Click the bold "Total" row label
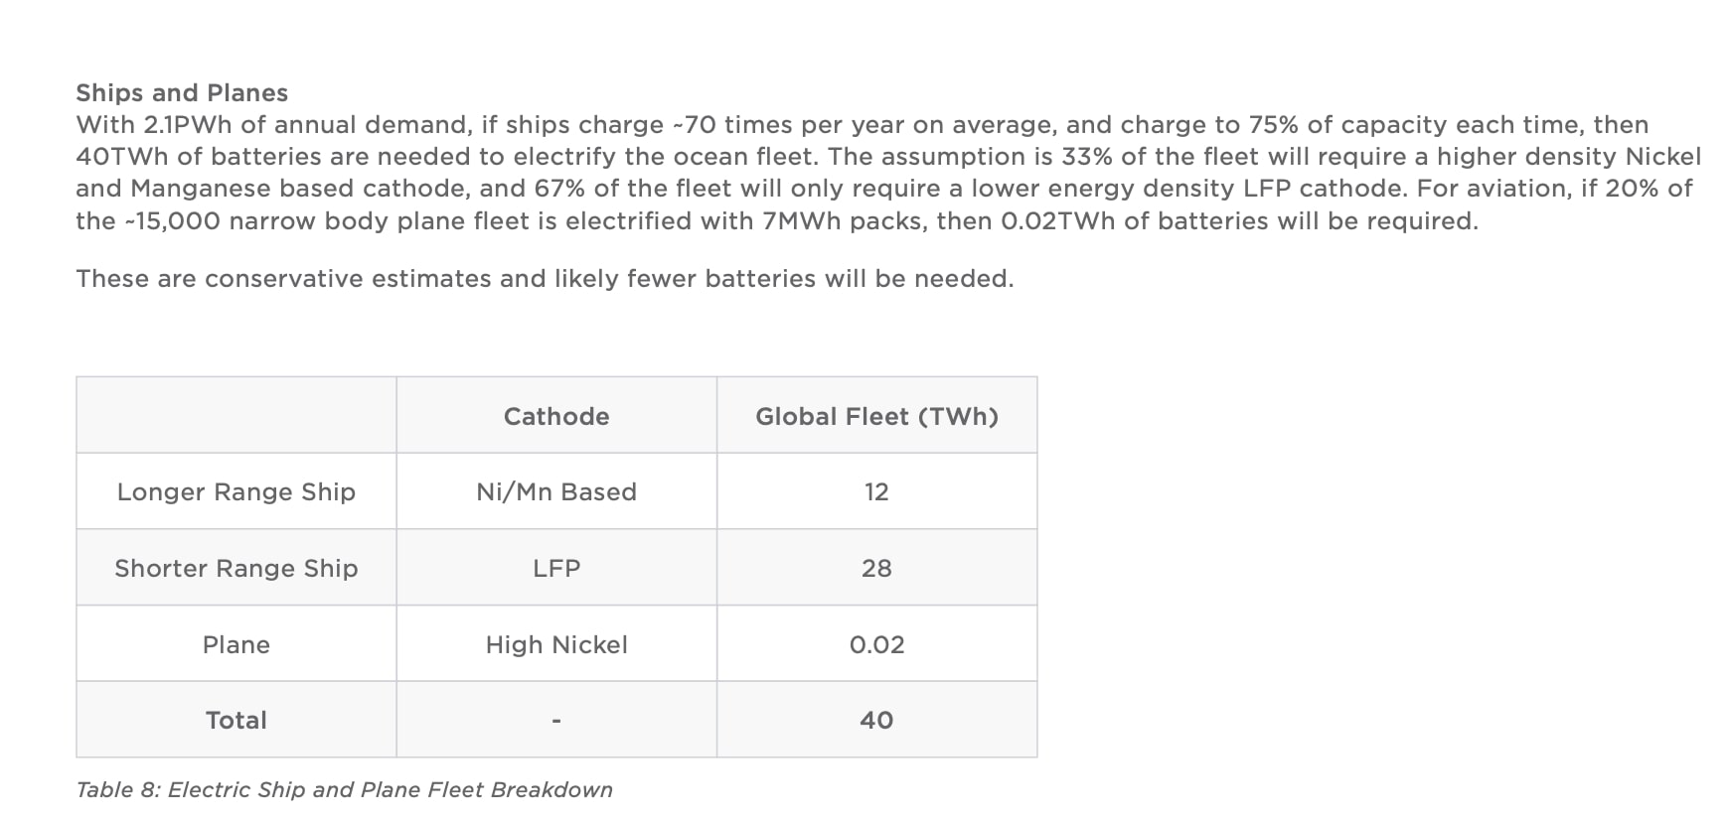This screenshot has width=1729, height=820. pos(236,721)
